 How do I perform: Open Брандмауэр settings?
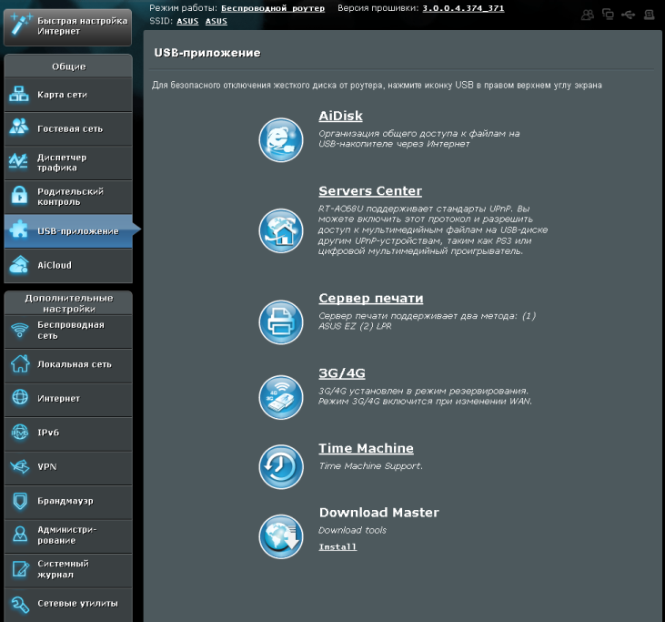(68, 502)
